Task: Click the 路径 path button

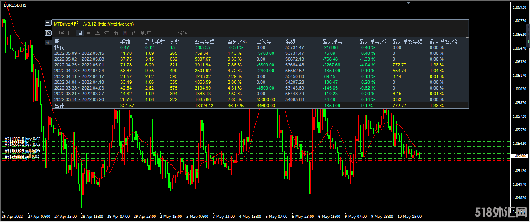Action: (x=182, y=33)
